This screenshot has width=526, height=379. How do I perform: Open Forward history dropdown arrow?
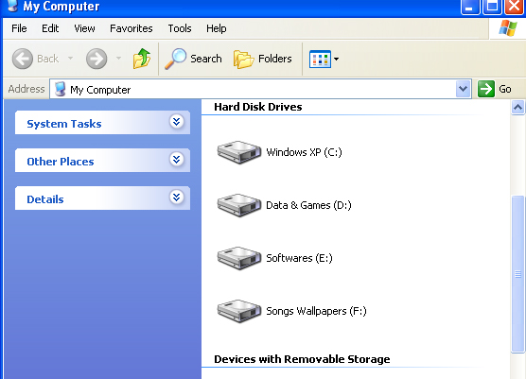click(119, 59)
